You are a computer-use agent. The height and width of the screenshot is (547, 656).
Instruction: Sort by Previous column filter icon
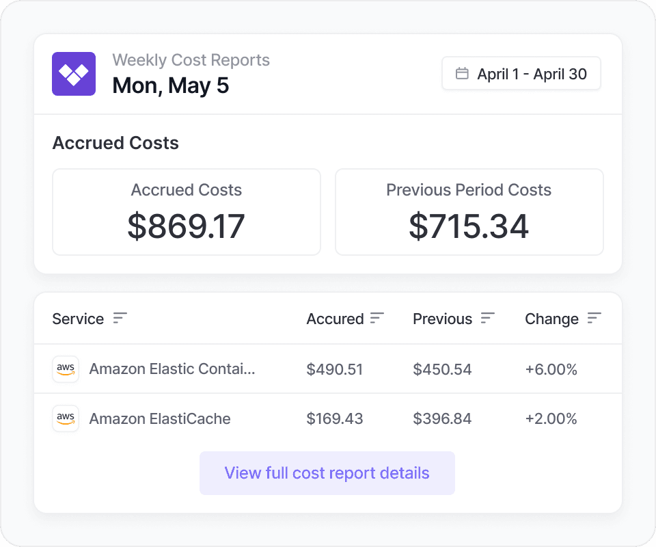[x=487, y=319]
